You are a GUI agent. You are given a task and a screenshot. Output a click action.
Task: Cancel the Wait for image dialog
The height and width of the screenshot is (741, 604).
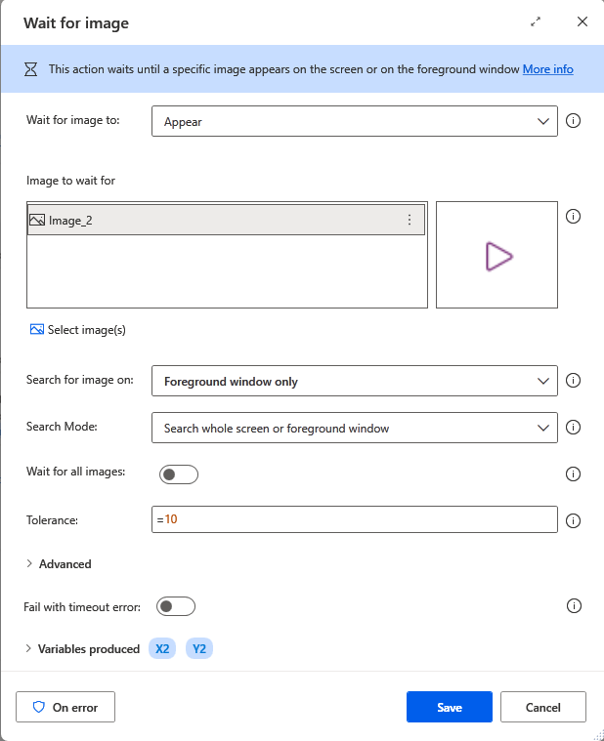point(543,707)
